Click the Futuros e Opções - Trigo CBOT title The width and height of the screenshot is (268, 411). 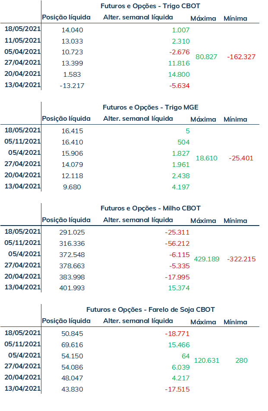pos(150,6)
